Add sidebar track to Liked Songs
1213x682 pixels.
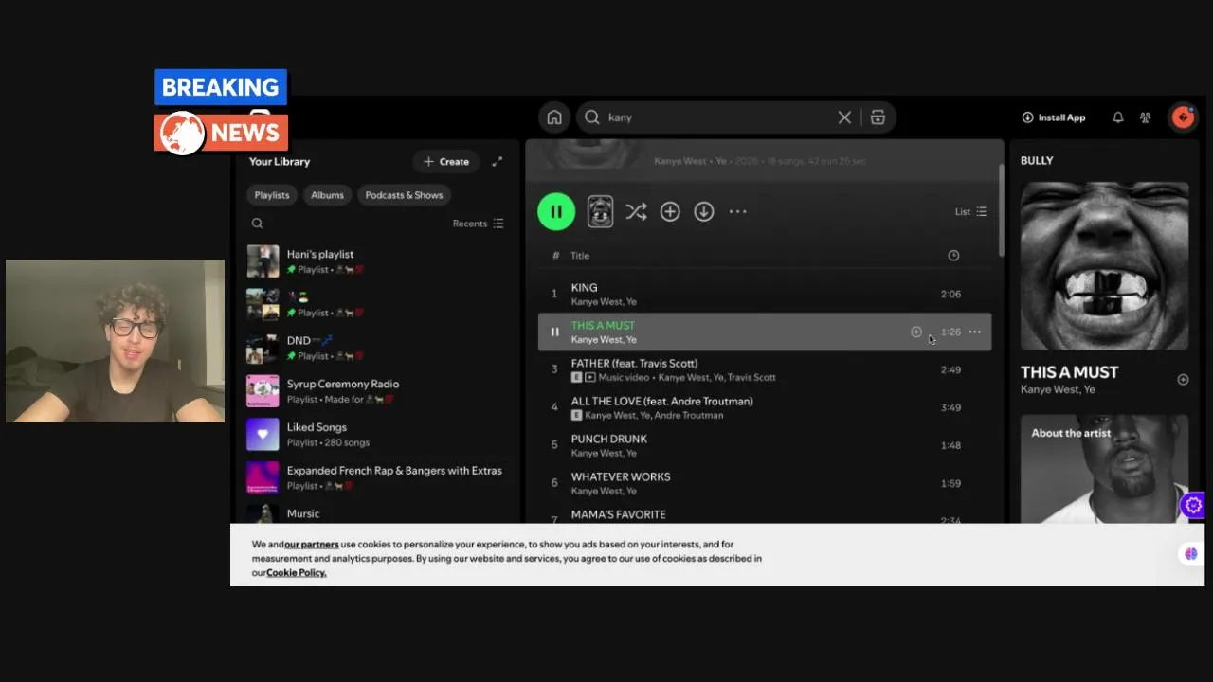click(1183, 380)
